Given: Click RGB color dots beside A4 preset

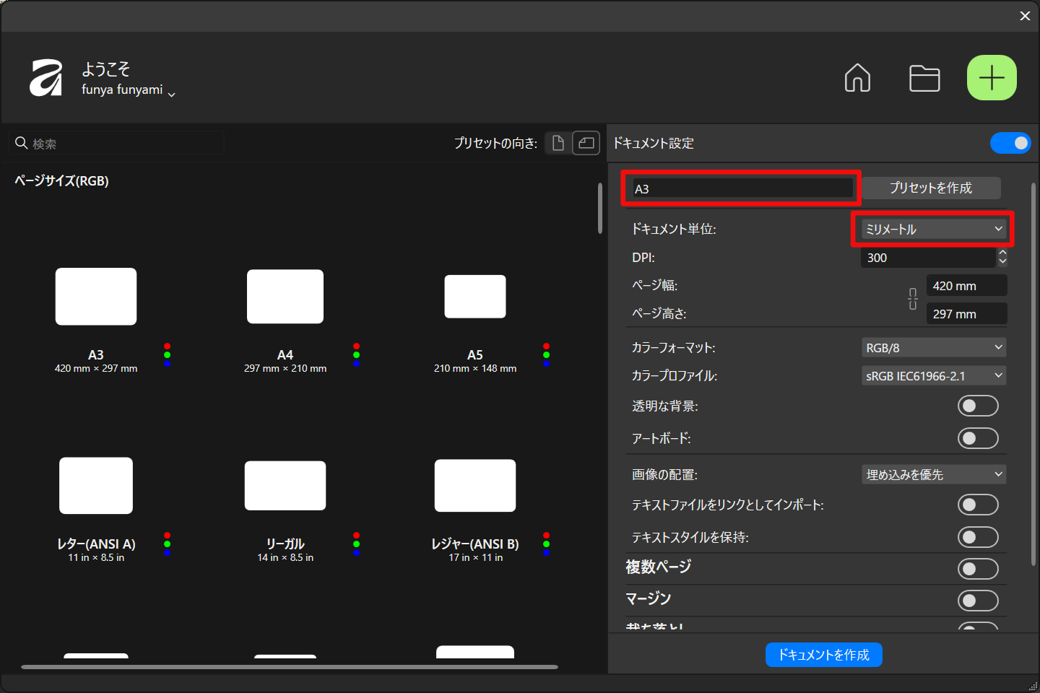Looking at the screenshot, I should (356, 354).
